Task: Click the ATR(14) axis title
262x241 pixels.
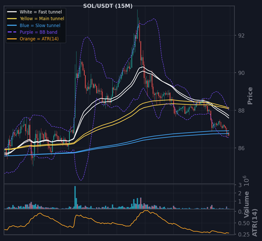Action: 255,223
